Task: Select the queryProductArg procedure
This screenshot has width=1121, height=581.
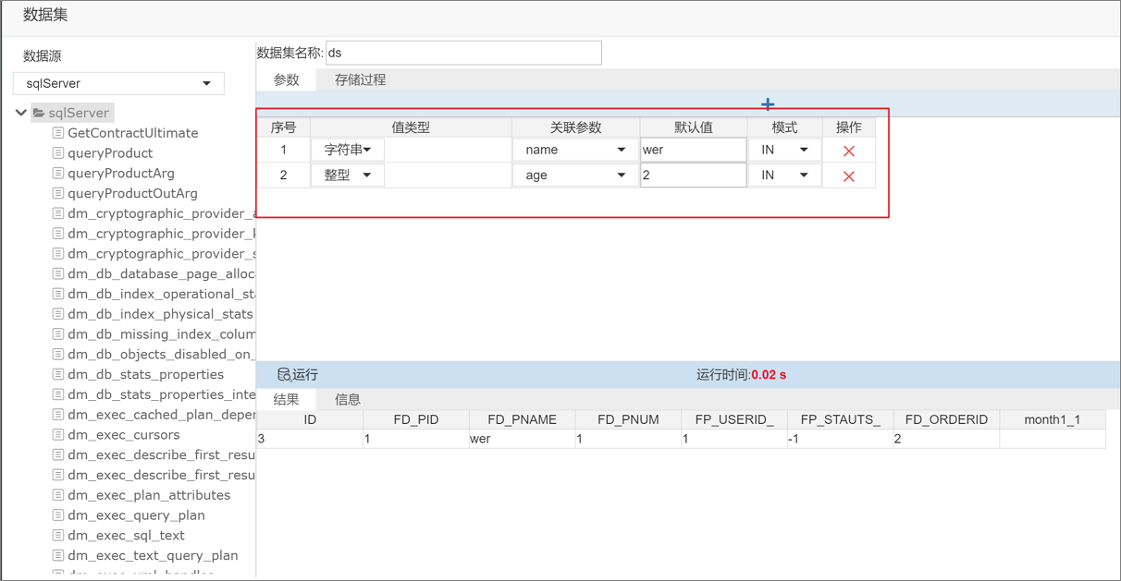Action: (120, 174)
